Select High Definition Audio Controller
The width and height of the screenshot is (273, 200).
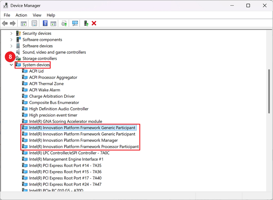(59, 109)
